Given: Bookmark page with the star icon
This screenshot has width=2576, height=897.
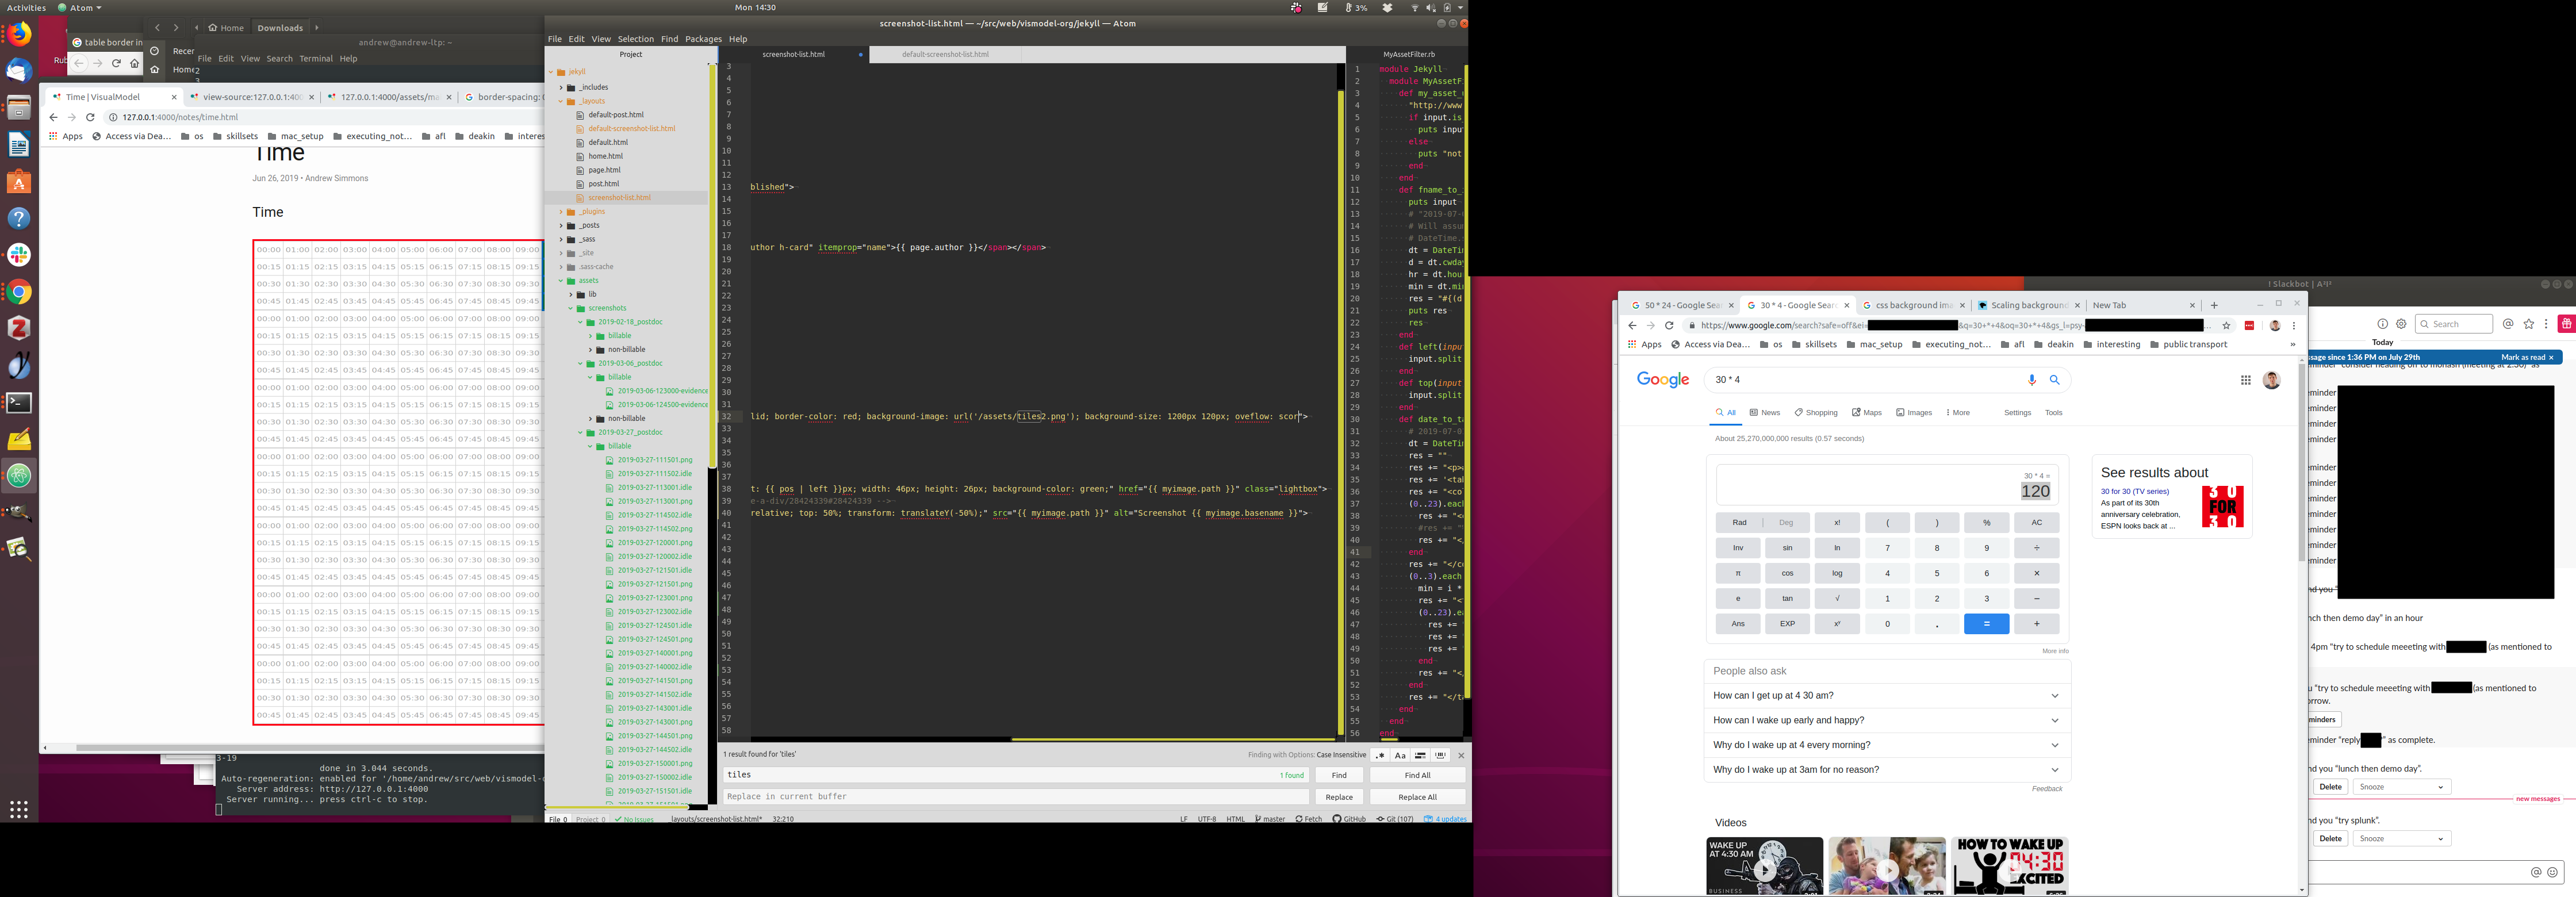Looking at the screenshot, I should [x=2226, y=325].
